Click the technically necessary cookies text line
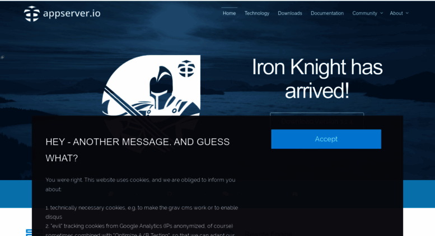Viewport: 435px width, 236px height. click(142, 212)
